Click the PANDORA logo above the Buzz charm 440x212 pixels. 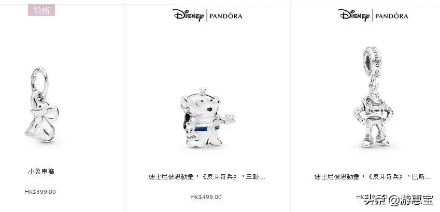[392, 16]
